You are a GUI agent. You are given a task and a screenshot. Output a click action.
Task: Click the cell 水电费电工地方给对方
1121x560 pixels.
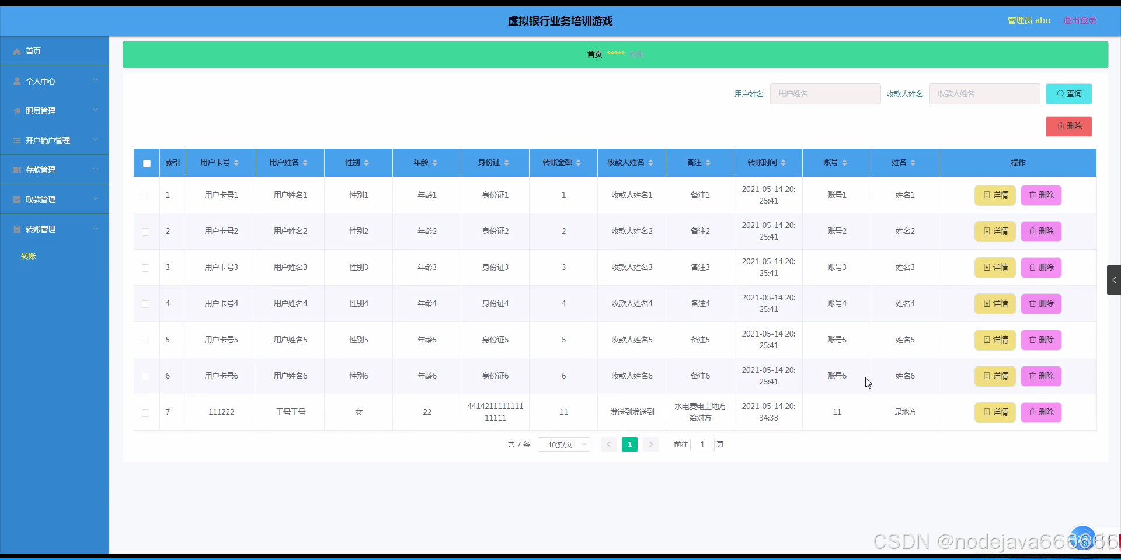coord(700,412)
